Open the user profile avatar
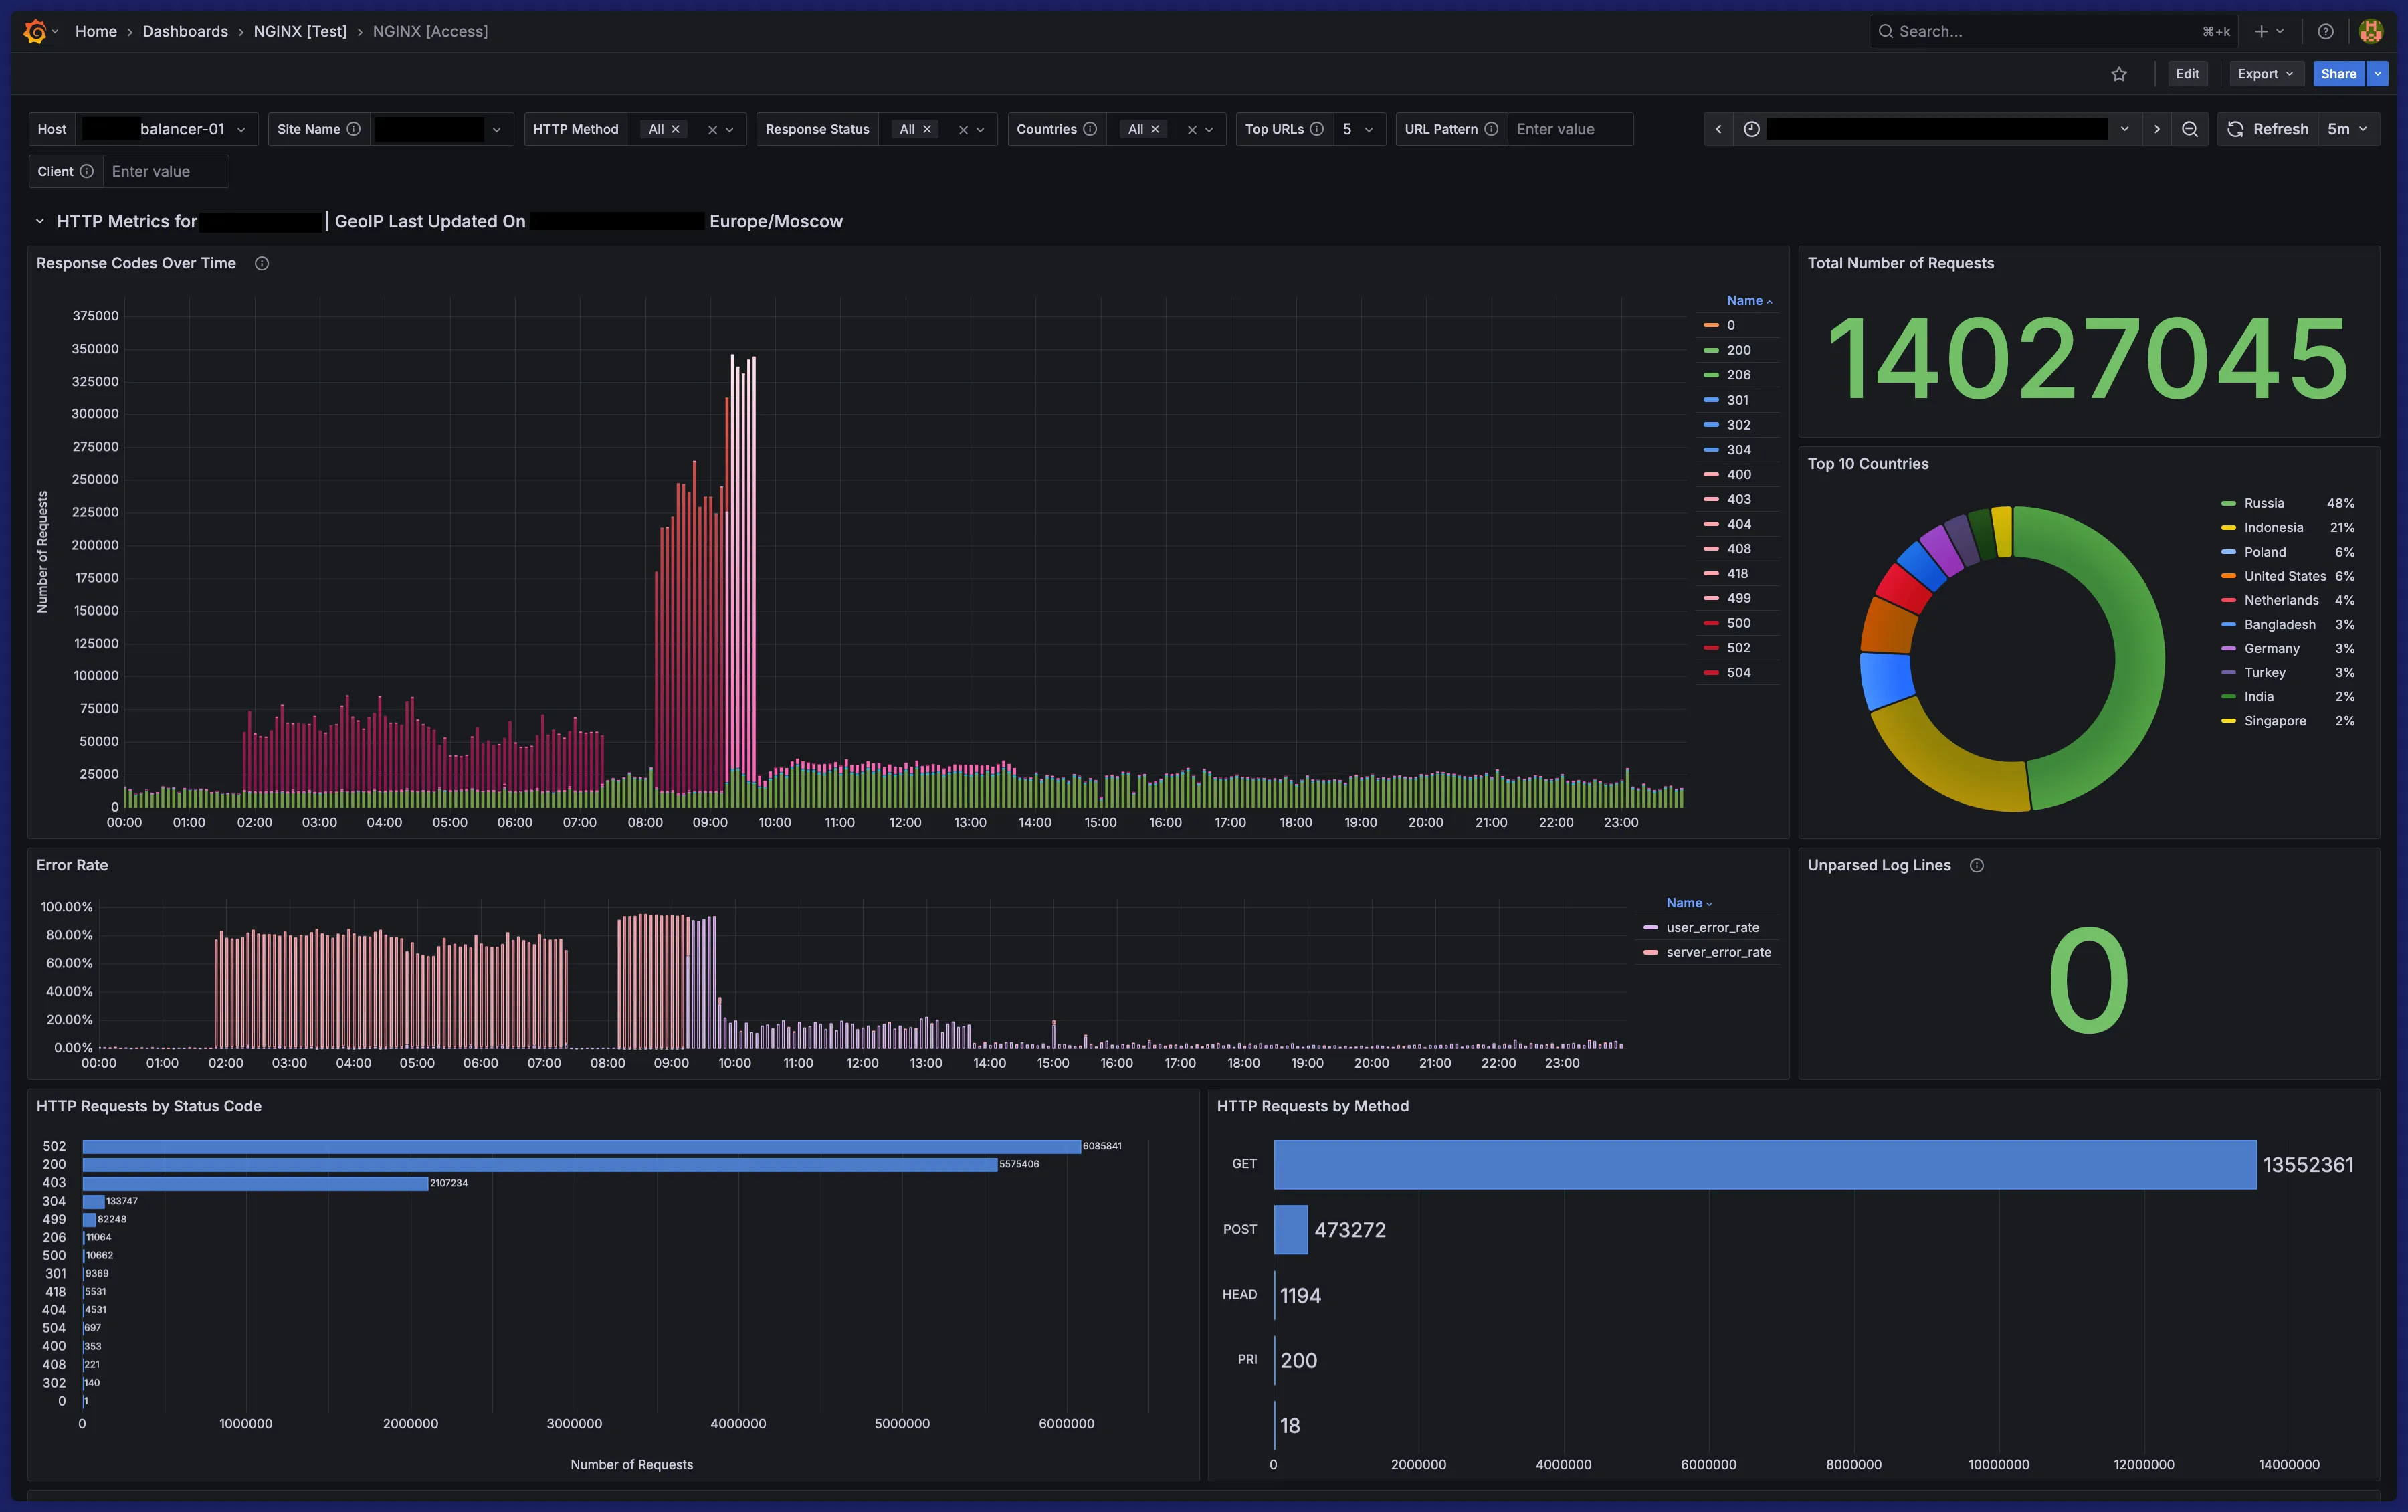Viewport: 2408px width, 1512px height. [2371, 31]
